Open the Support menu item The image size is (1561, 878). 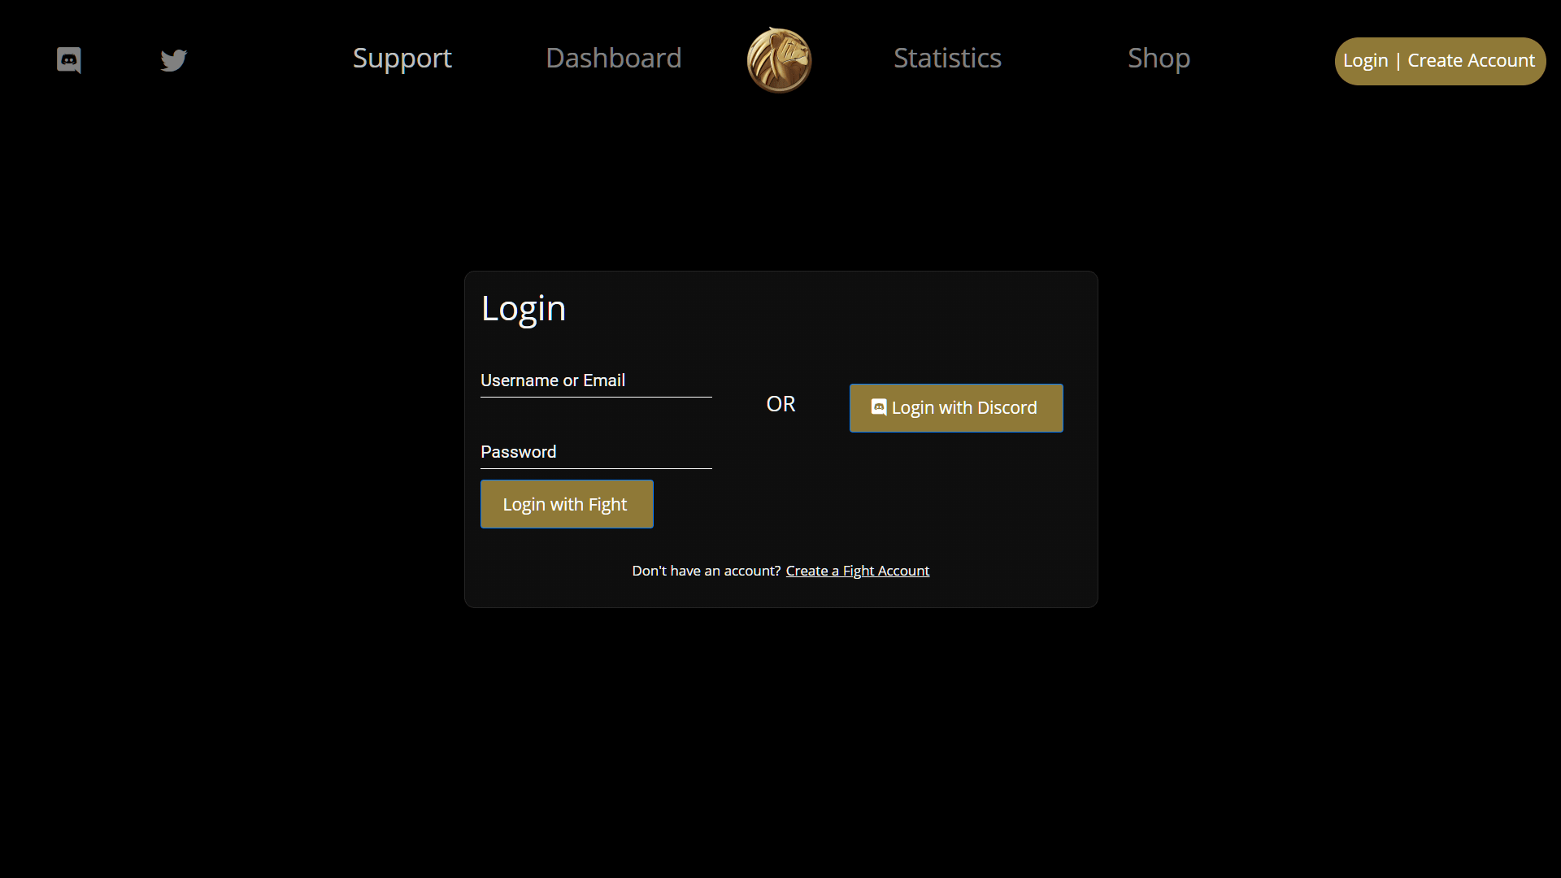402,59
